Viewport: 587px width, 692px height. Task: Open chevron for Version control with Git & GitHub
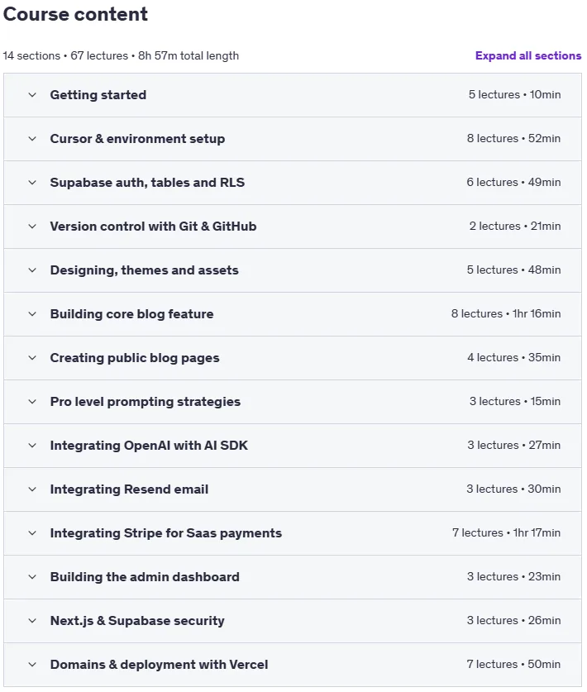32,227
